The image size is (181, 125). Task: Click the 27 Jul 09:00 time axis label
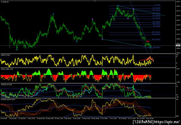tap(22, 118)
